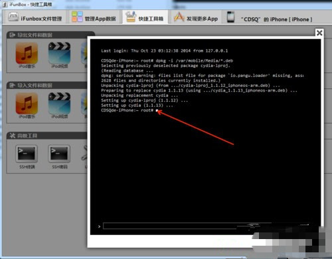Open the iFunbox文件管理 tab
Viewport: 332px width, 259px height.
coord(35,17)
